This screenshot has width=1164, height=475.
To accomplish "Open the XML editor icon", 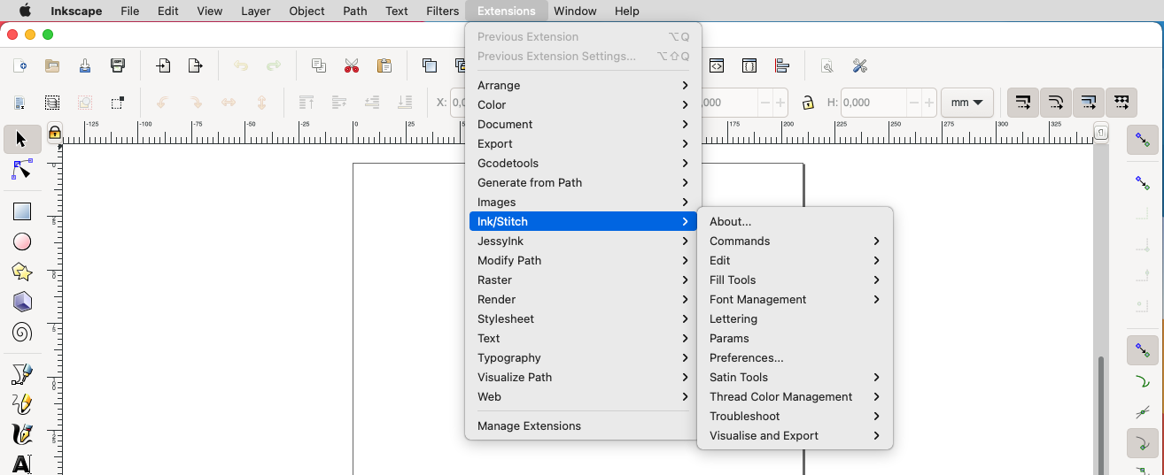I will click(x=717, y=65).
